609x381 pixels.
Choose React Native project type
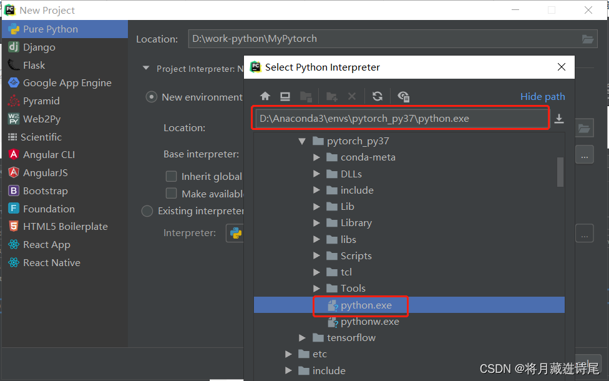coord(65,262)
